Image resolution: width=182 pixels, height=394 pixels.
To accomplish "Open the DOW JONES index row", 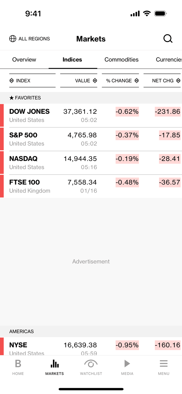I will coord(91,115).
